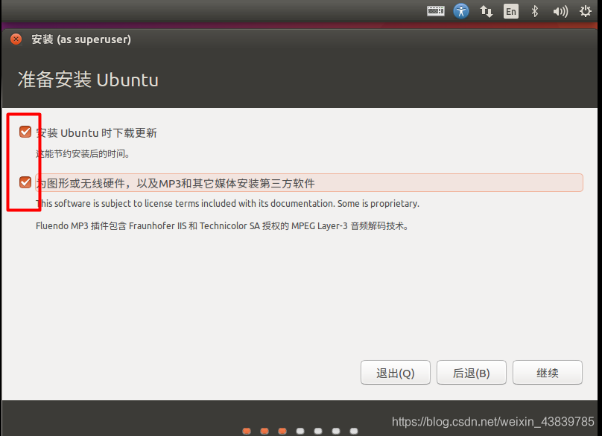
Task: Click the label 安装 Ubuntu 时下载更新
Action: (x=96, y=133)
